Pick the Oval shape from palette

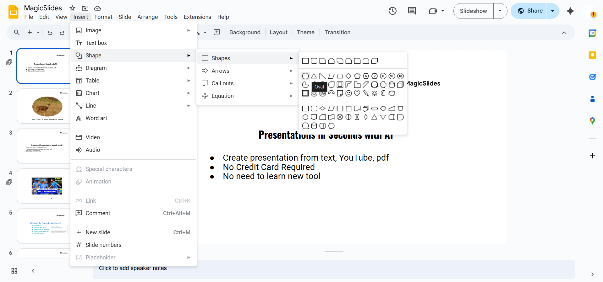tap(305, 76)
